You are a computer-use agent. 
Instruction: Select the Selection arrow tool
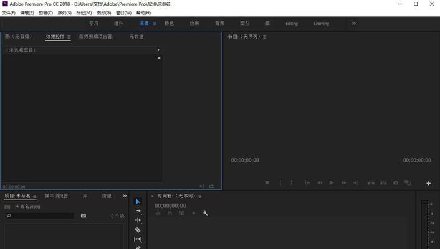tap(138, 202)
